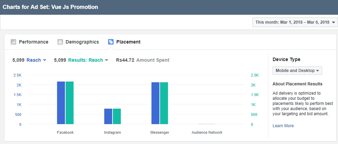Image resolution: width=338 pixels, height=144 pixels.
Task: Click the left axis 2.5K label
Action: [17, 75]
